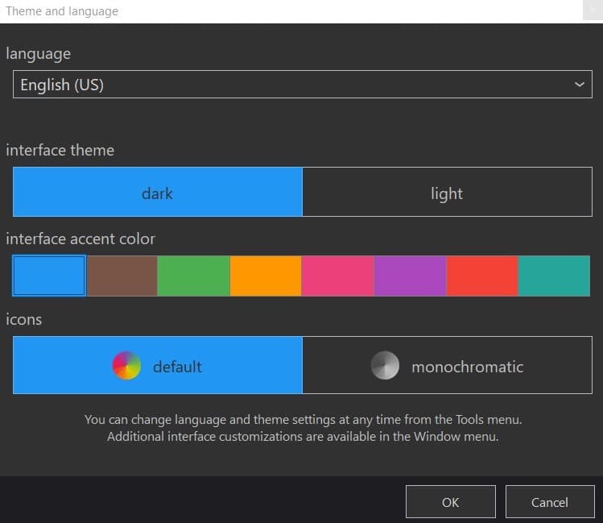Choose the pink accent color swatch
Viewport: 603px width, 523px height.
[337, 276]
